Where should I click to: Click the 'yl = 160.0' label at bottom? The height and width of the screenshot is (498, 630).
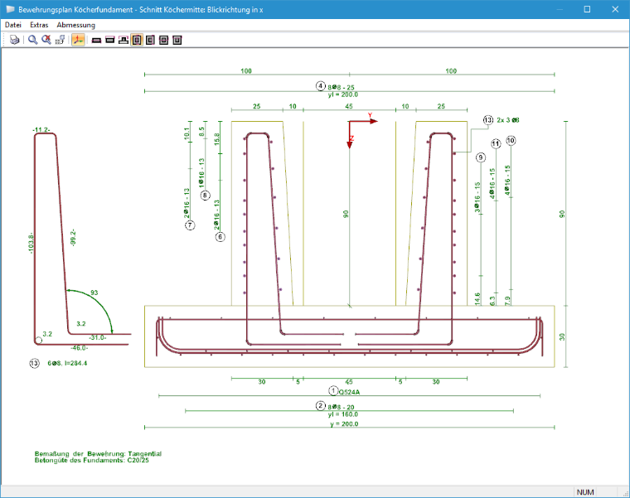[x=342, y=414]
